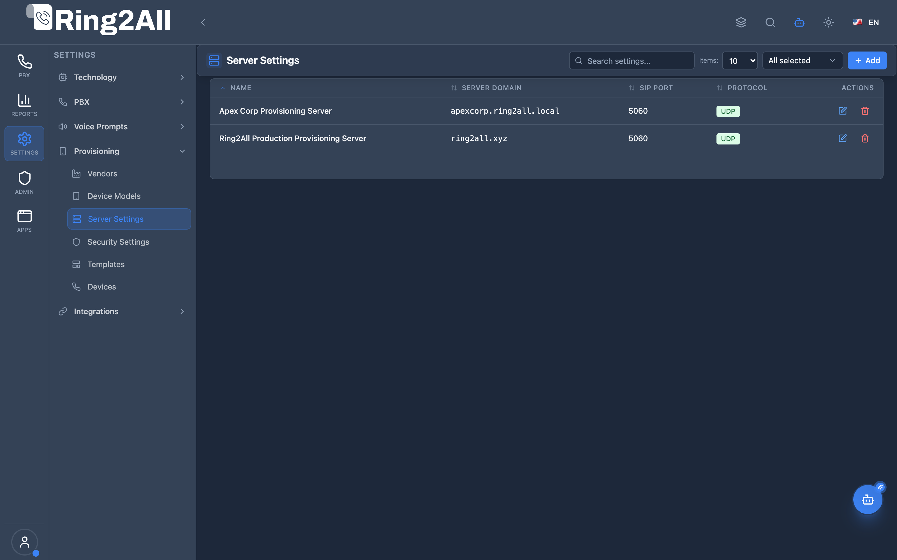The image size is (897, 560).
Task: Expand the Voice Prompts menu
Action: (122, 126)
